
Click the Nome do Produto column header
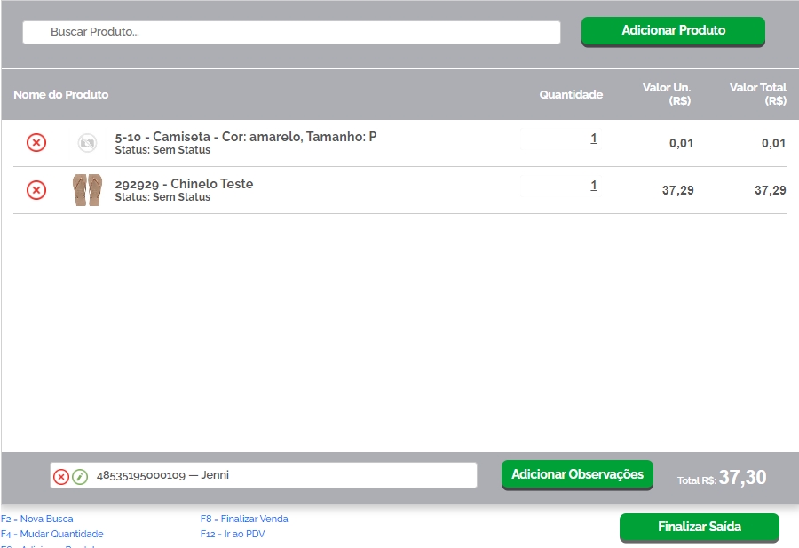[61, 94]
